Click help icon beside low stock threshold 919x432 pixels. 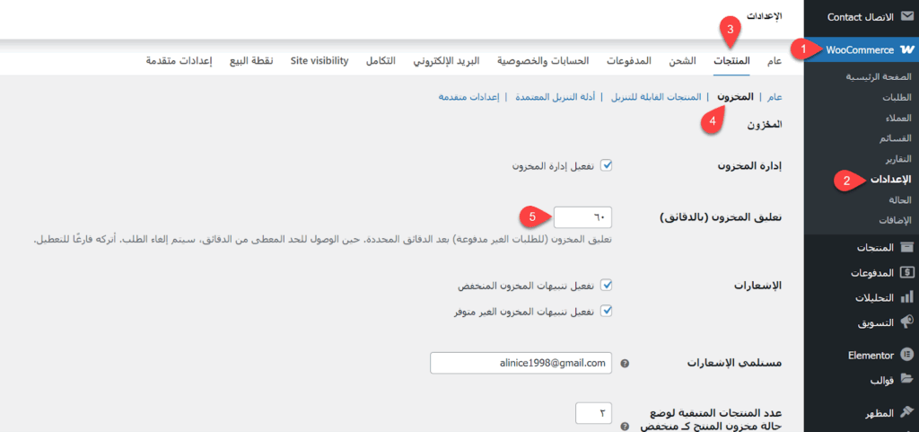click(625, 427)
